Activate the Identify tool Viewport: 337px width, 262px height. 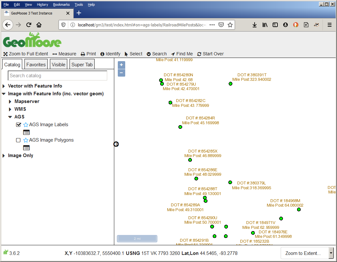pos(110,54)
